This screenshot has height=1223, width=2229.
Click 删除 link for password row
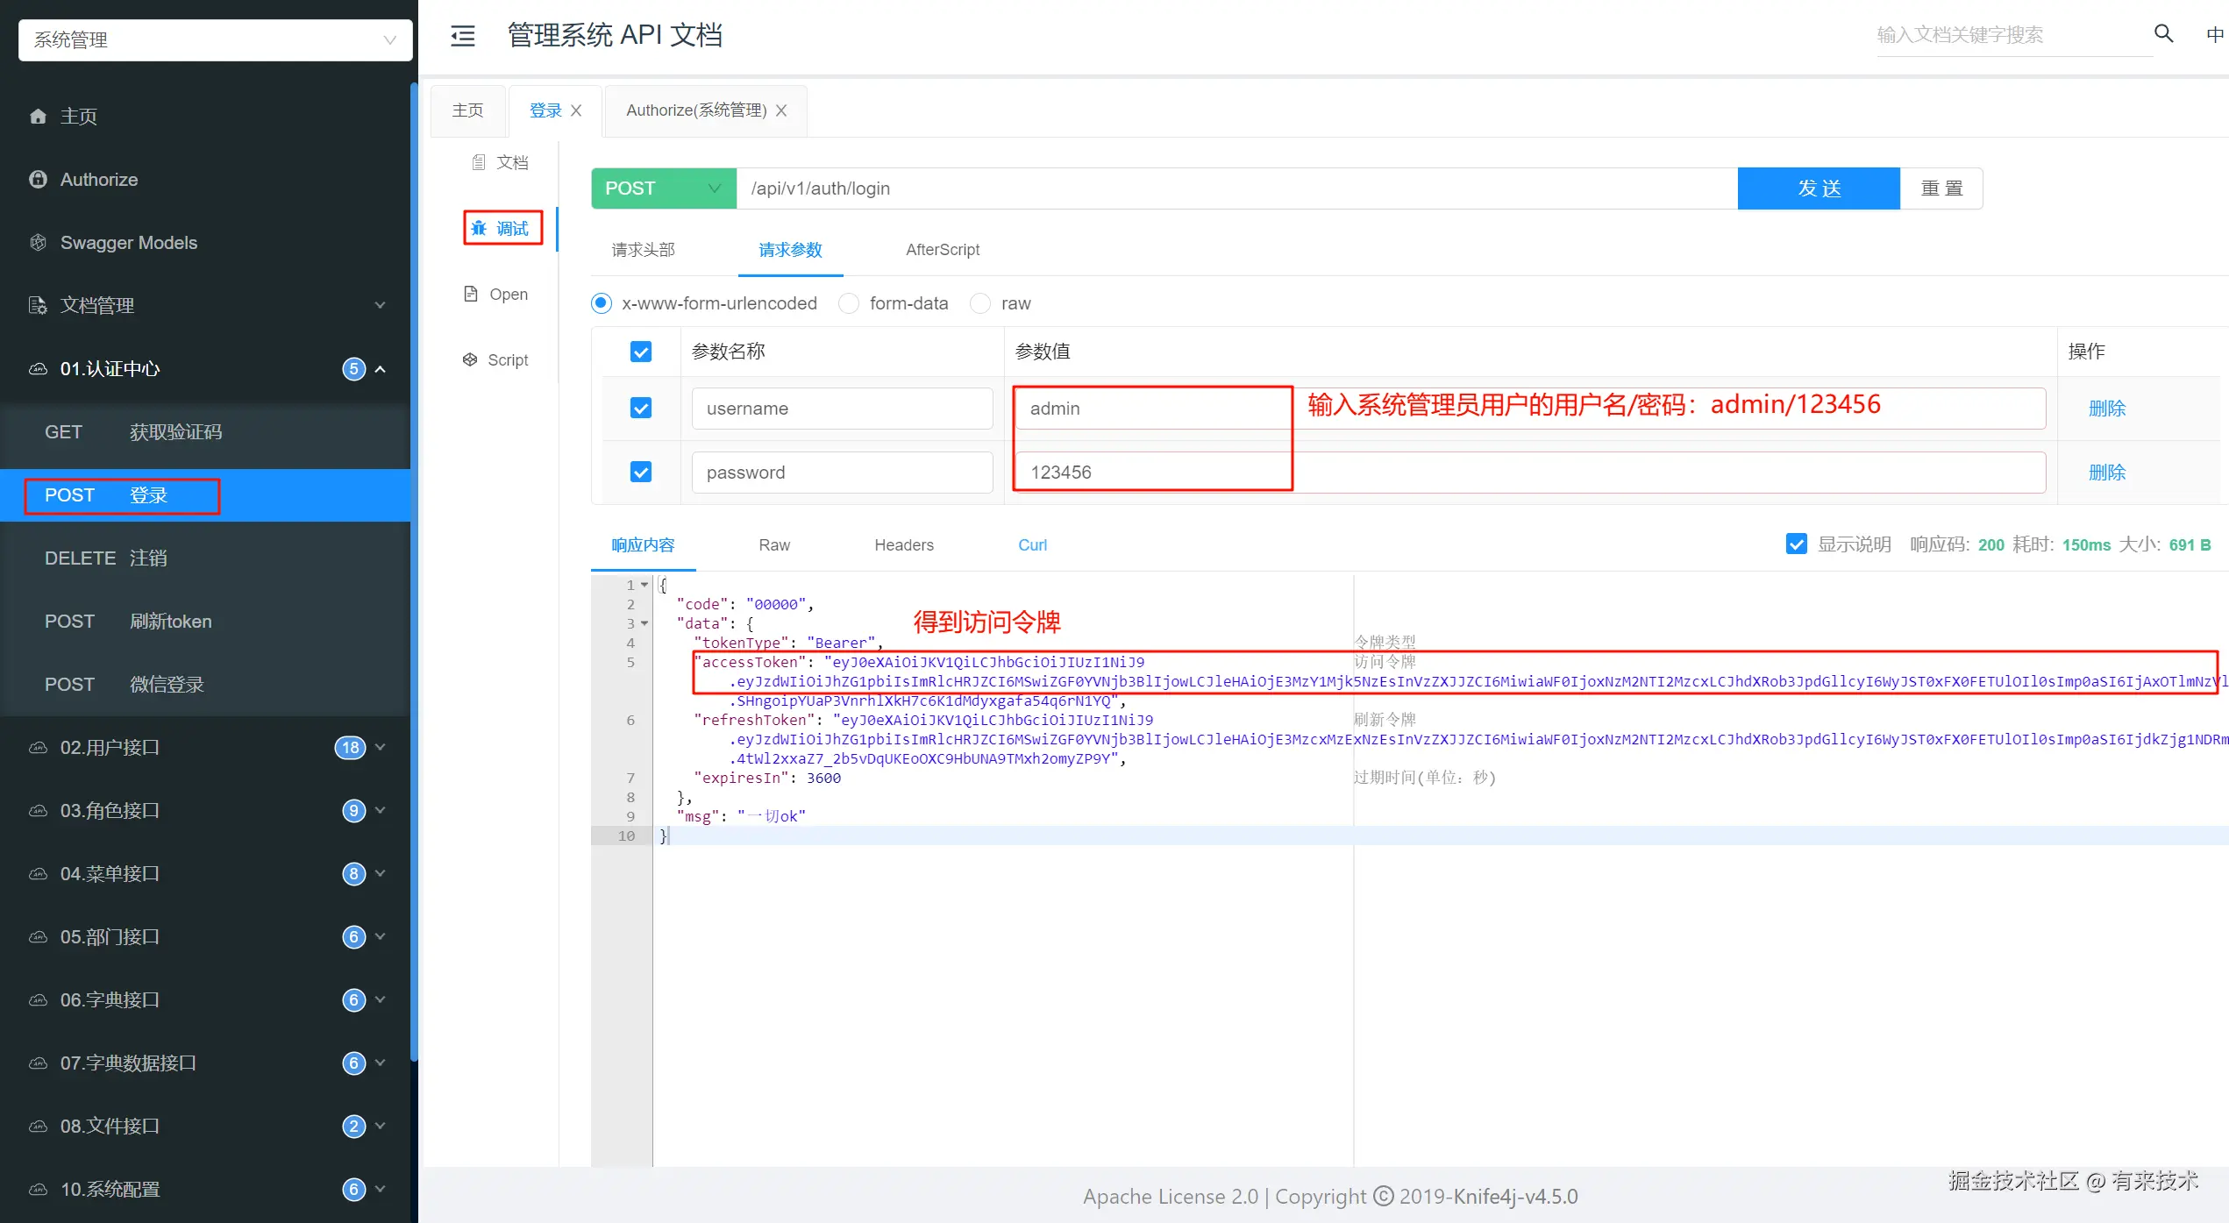click(x=2106, y=473)
